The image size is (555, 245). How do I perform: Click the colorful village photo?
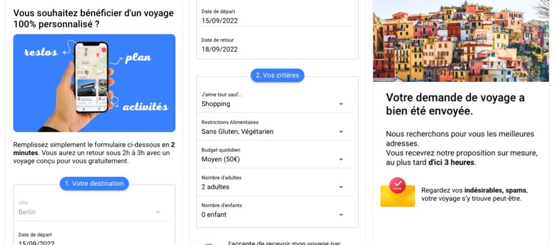tap(461, 41)
